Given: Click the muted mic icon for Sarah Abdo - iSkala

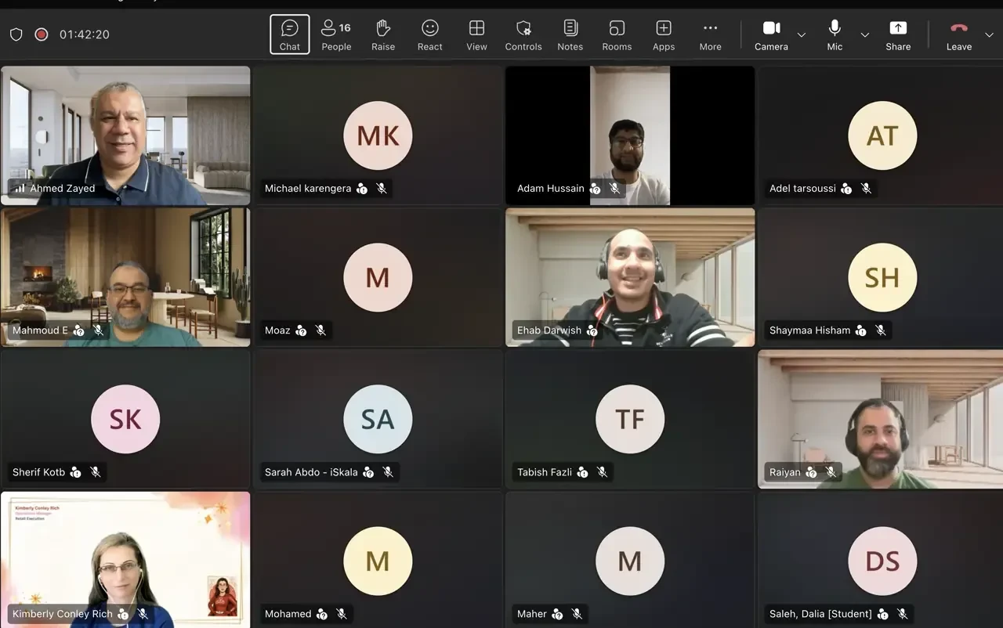Looking at the screenshot, I should point(388,472).
